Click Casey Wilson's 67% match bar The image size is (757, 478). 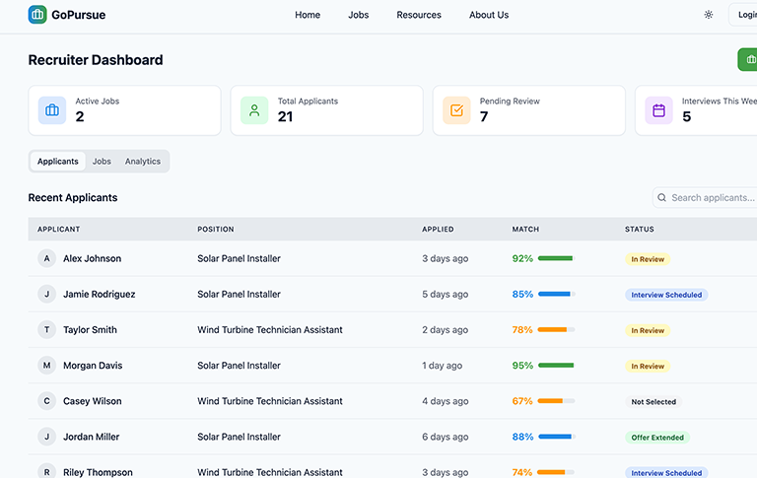556,401
